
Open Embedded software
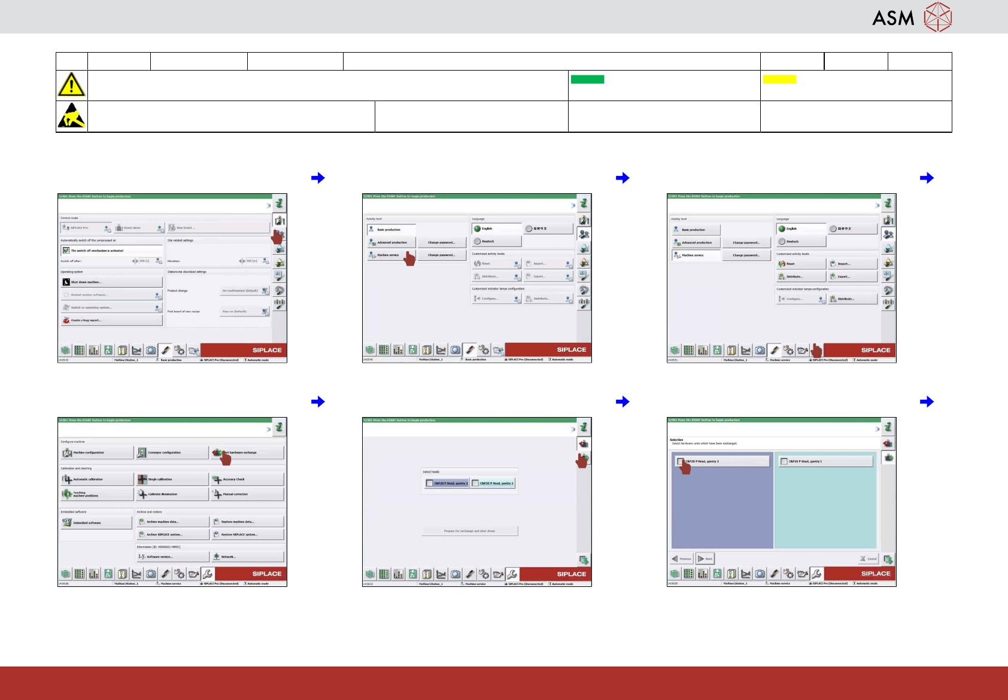96,523
